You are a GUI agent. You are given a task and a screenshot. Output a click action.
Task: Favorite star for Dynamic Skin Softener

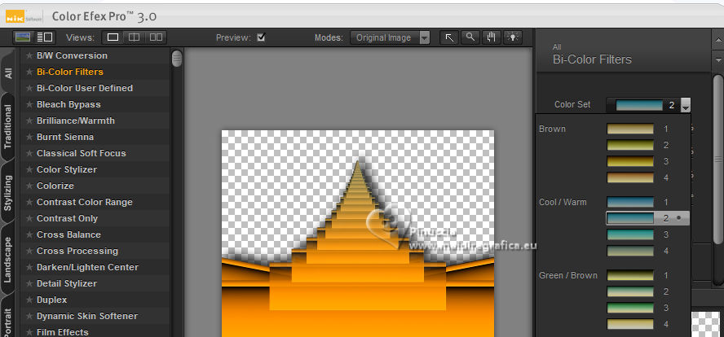click(x=29, y=317)
